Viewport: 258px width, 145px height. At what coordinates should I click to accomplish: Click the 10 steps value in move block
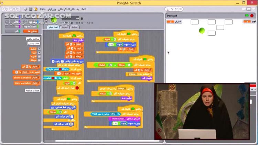pyautogui.click(x=71, y=124)
